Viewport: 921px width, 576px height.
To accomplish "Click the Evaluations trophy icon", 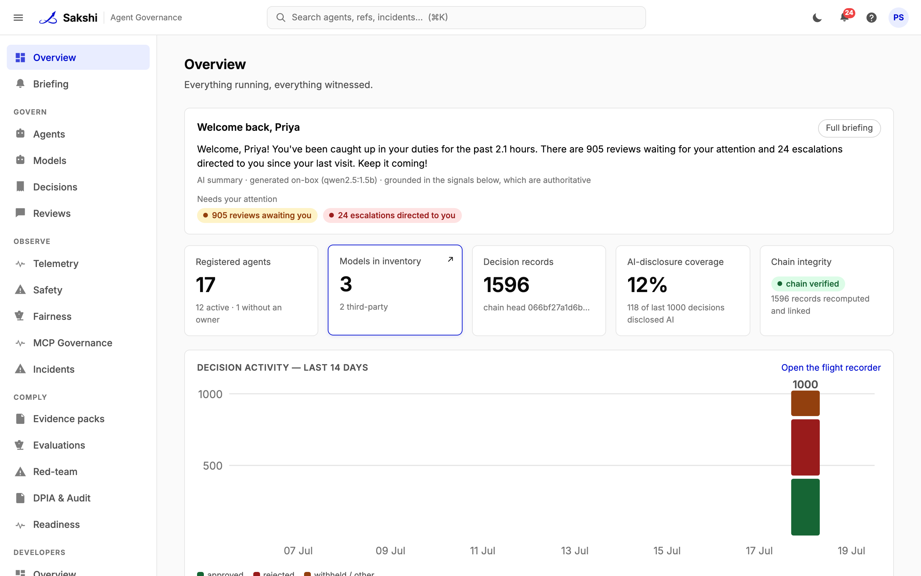I will tap(19, 445).
